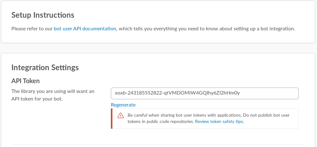This screenshot has height=147, width=317.
Task: Click blank area right of Setup Instructions heading
Action: point(190,15)
